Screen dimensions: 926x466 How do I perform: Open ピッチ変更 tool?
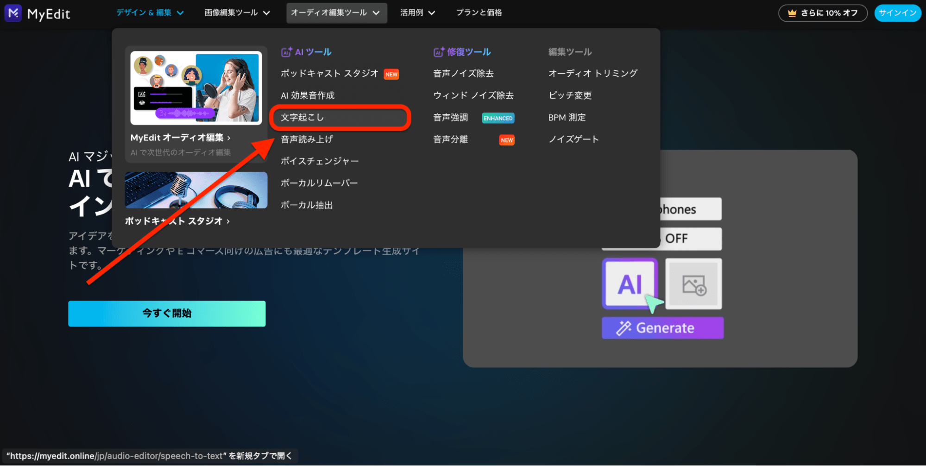click(570, 95)
